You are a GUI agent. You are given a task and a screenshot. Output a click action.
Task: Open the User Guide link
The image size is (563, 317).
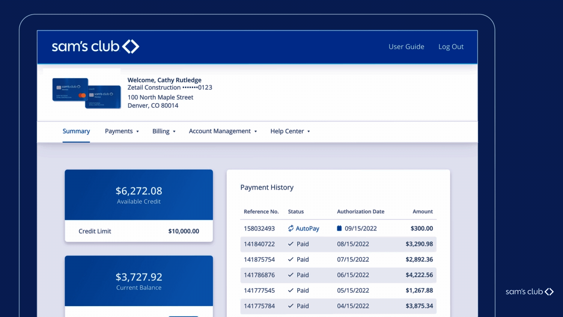click(406, 47)
